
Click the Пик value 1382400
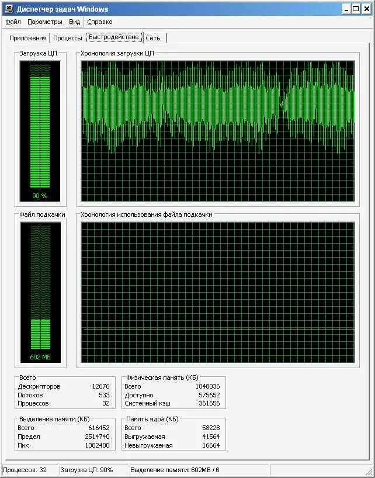coord(97,445)
